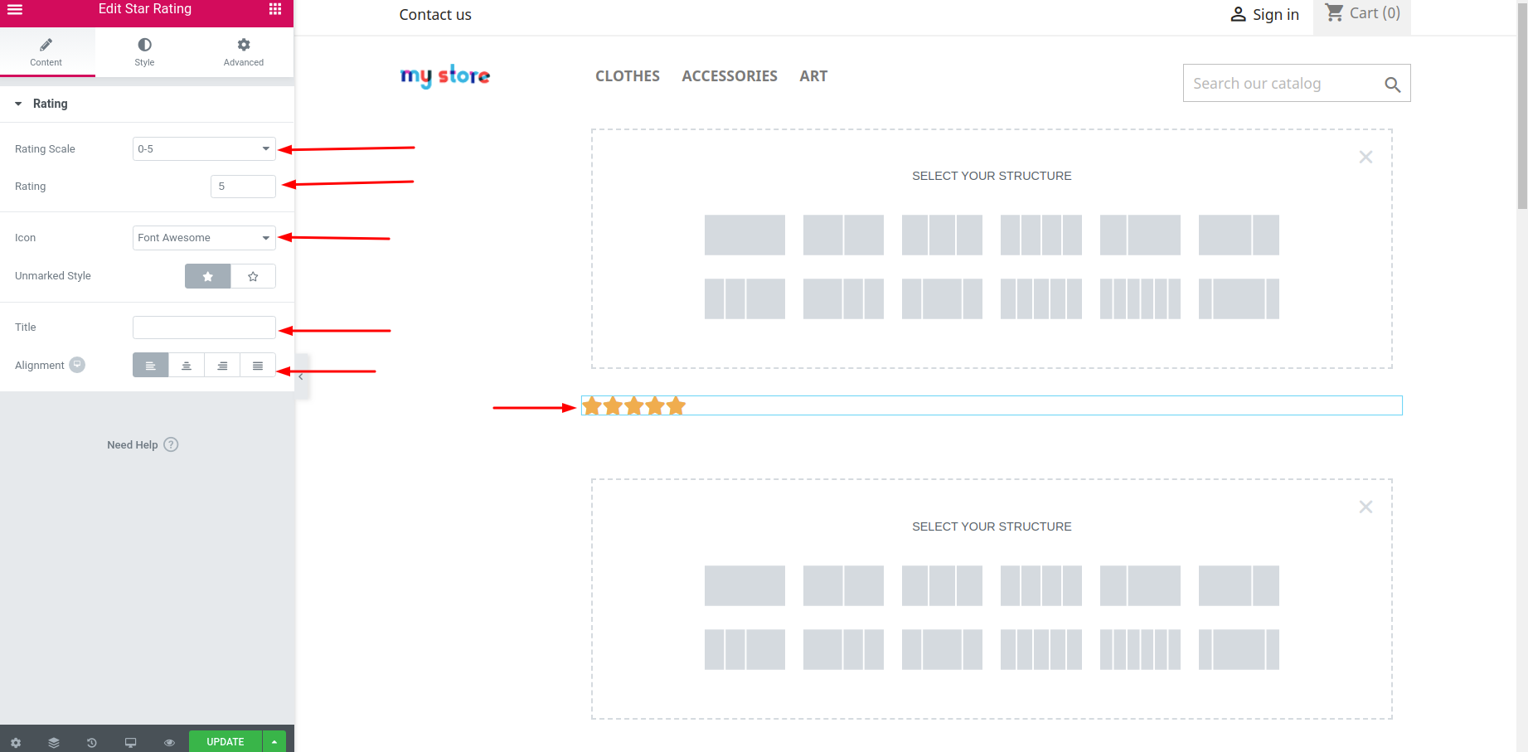Image resolution: width=1528 pixels, height=752 pixels.
Task: Open the Navigator layers icon
Action: coord(54,743)
